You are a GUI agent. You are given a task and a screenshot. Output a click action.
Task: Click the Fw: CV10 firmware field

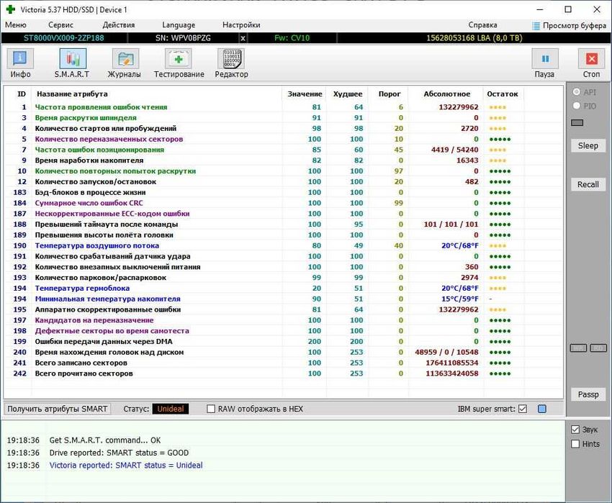292,38
